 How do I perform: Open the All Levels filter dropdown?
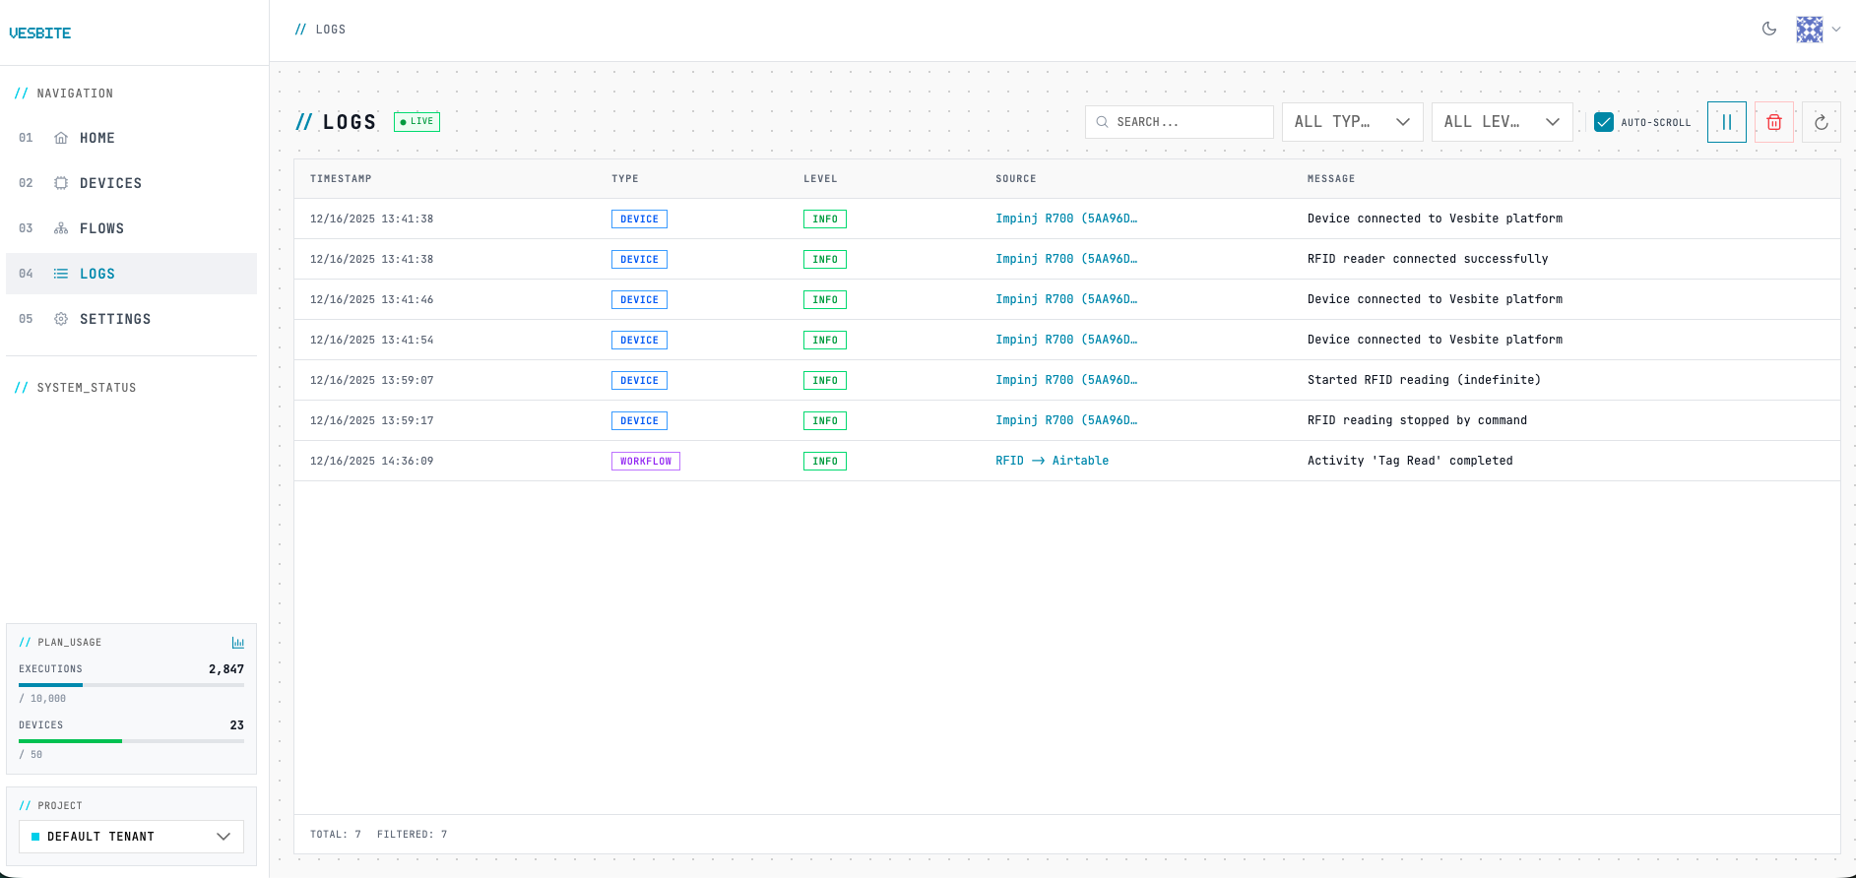pyautogui.click(x=1503, y=122)
